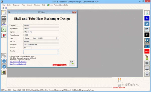Open the Tube Size database icon
Image resolution: width=151 pixels, height=92 pixels.
147,63
